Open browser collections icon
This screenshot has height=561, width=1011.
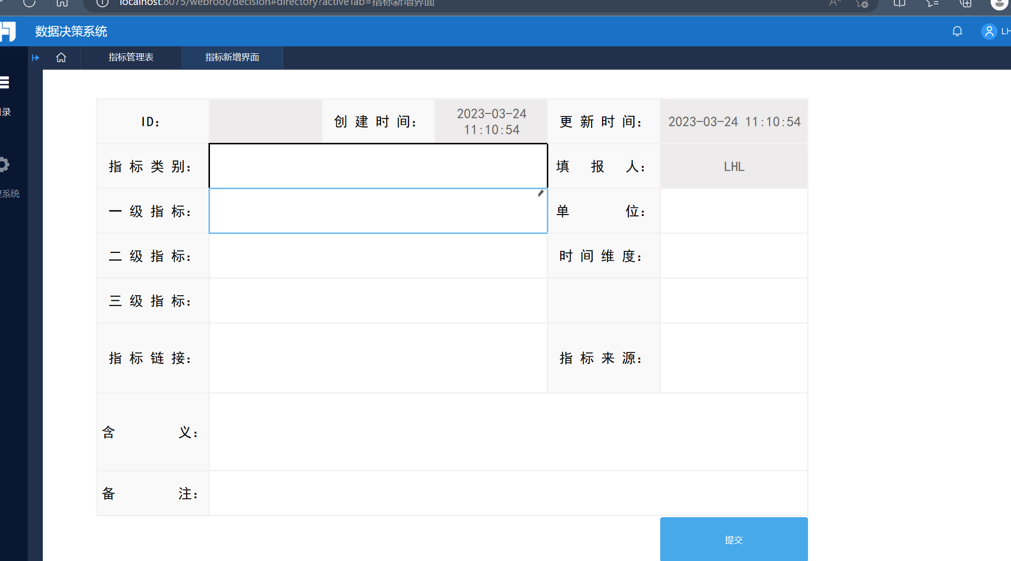coord(966,3)
